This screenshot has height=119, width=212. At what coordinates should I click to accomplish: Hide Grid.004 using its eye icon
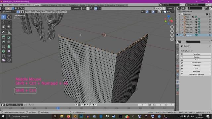click(210, 27)
